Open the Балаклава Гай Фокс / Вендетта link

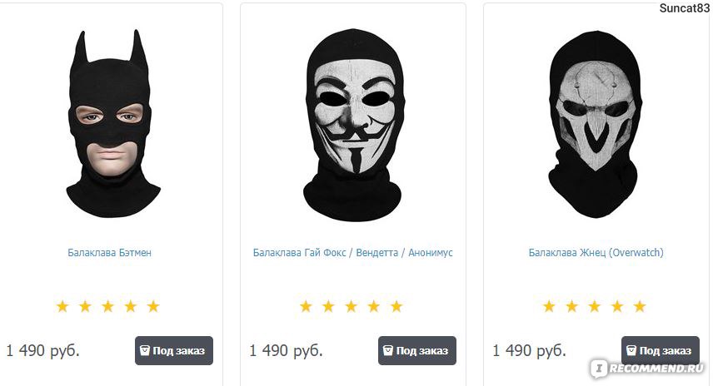[x=353, y=253]
